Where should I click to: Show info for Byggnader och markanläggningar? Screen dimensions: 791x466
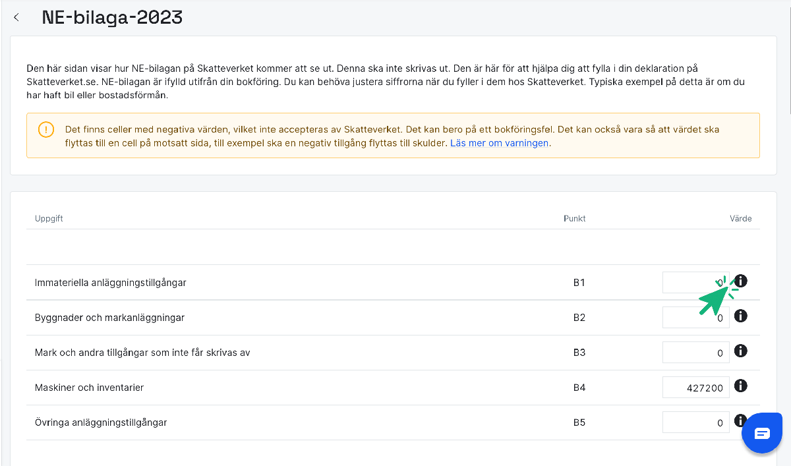[x=741, y=316]
